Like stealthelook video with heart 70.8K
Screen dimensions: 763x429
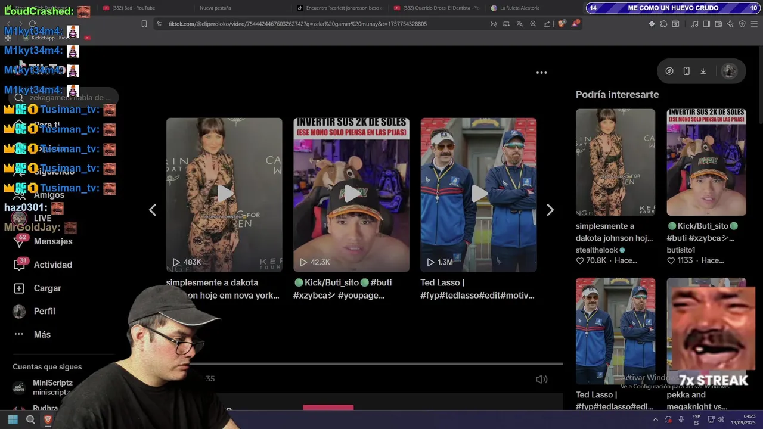pos(580,261)
